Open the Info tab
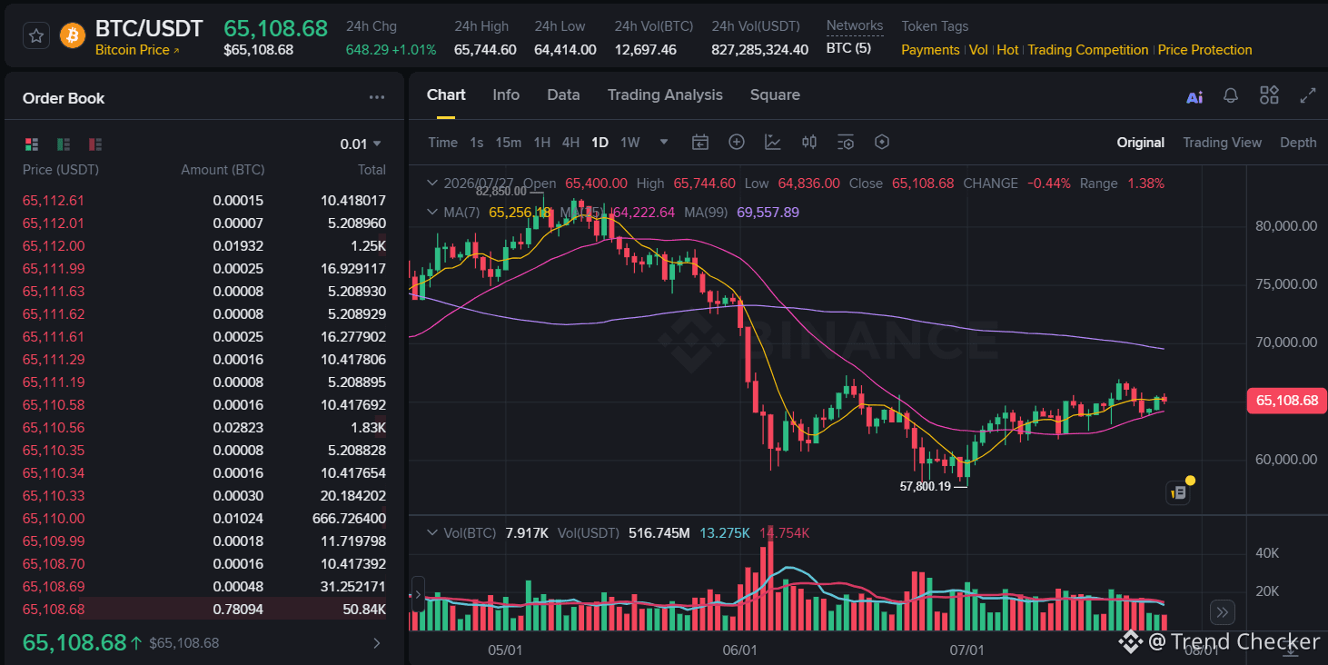The image size is (1328, 665). tap(506, 94)
